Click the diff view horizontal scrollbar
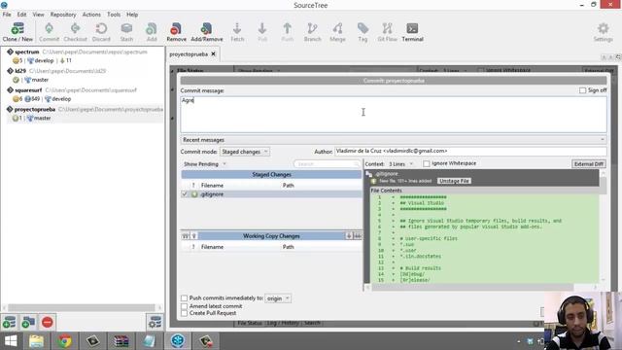Screen dimensions: 622x350 click(x=472, y=287)
